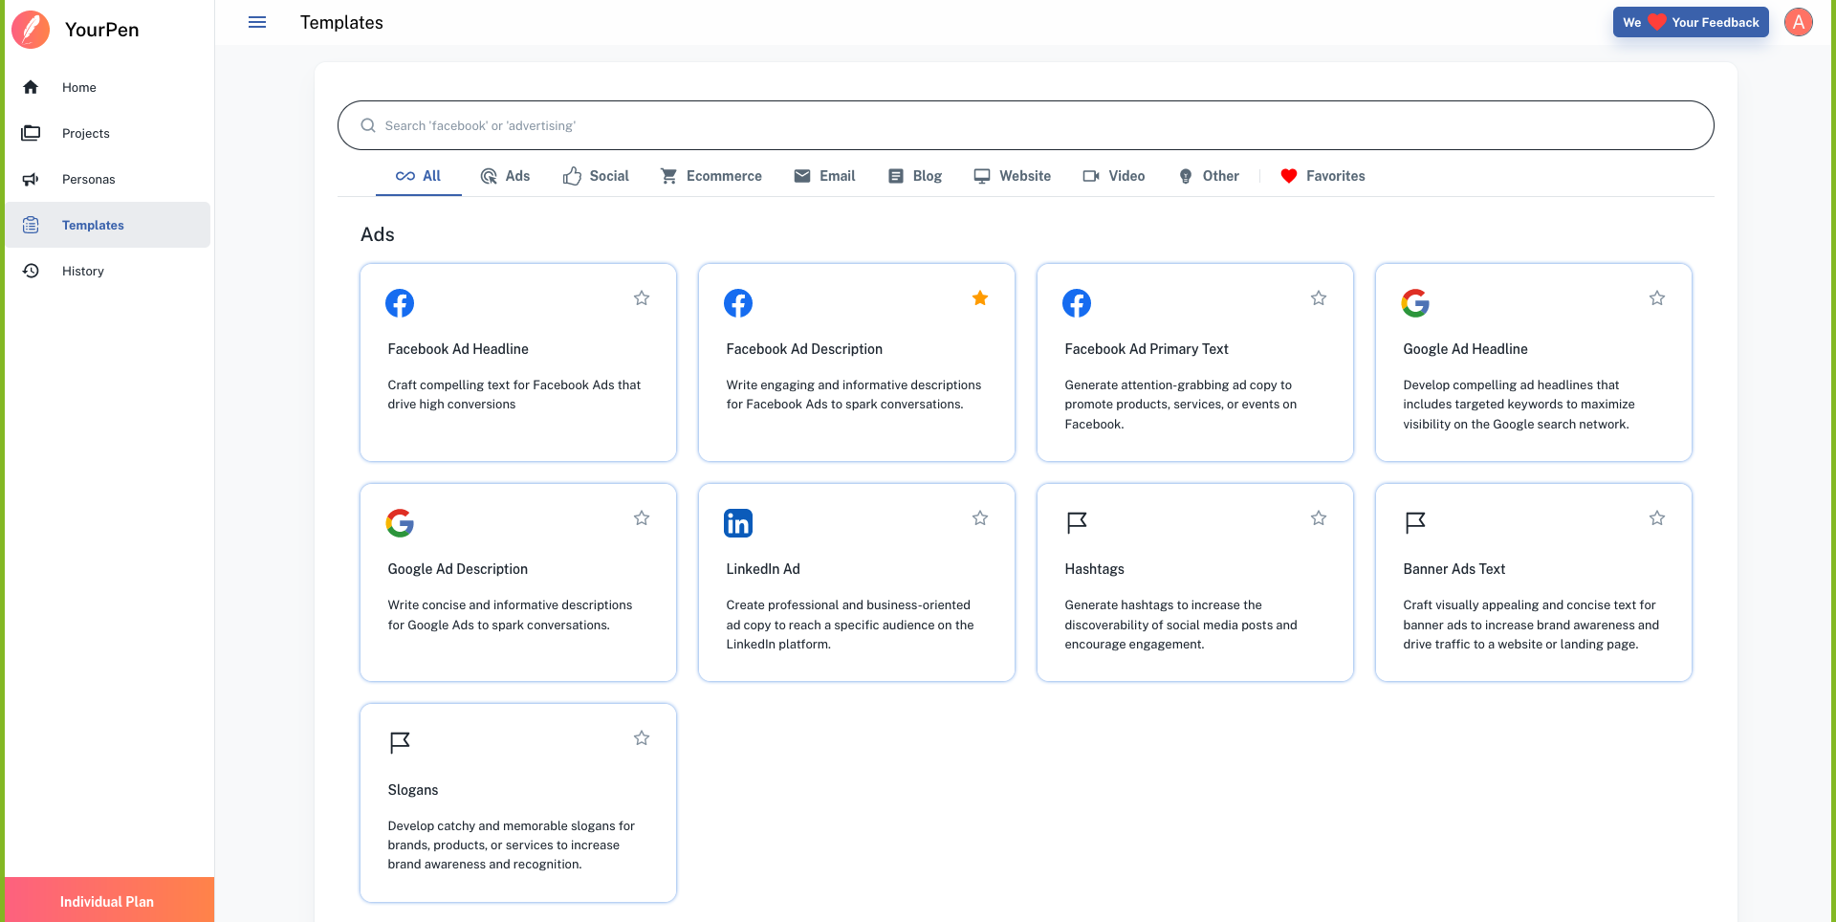Open the Facebook Ad Primary Text title
This screenshot has width=1836, height=922.
pyautogui.click(x=1147, y=349)
